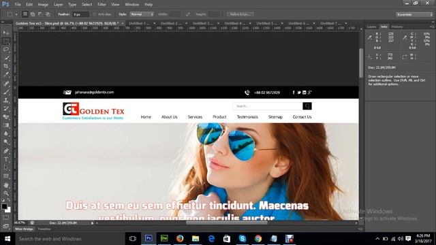Image resolution: width=436 pixels, height=245 pixels.
Task: Select the Lasso tool
Action: (x=6, y=50)
